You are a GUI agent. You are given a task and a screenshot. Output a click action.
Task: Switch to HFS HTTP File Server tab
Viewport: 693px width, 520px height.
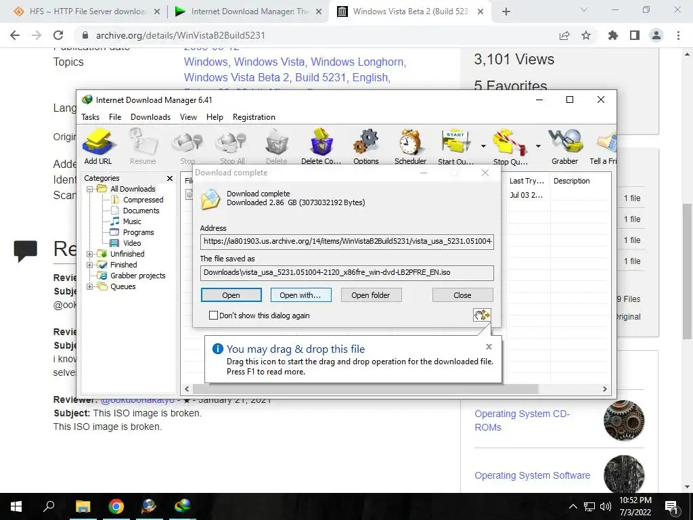click(86, 12)
